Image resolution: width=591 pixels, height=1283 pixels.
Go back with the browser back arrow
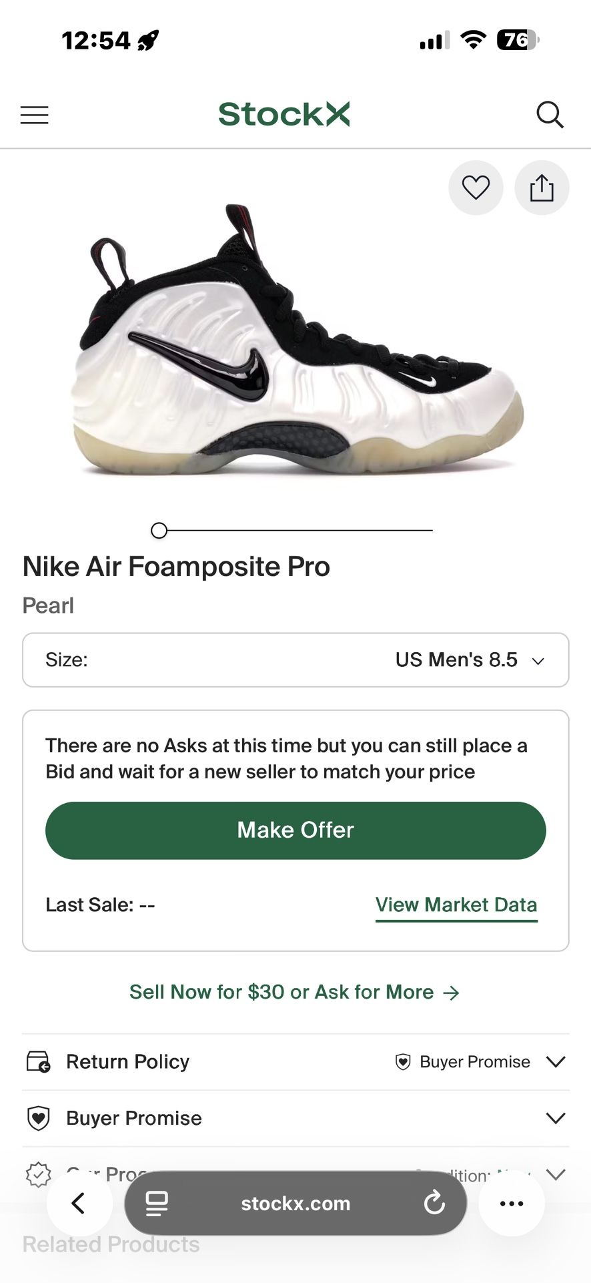79,1204
